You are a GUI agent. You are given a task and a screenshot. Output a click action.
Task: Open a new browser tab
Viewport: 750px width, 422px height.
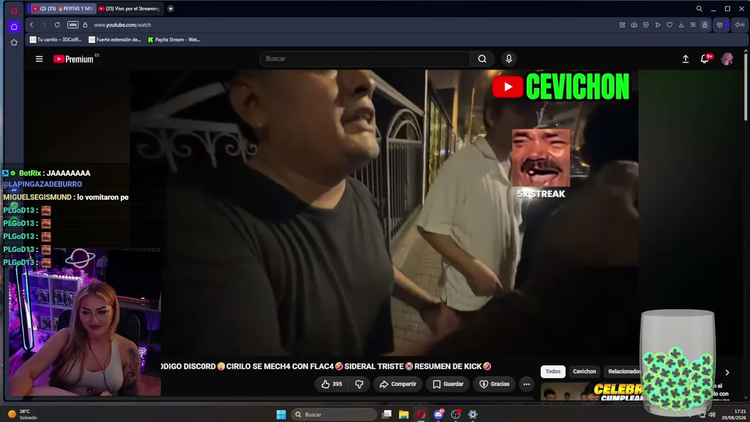coord(171,9)
